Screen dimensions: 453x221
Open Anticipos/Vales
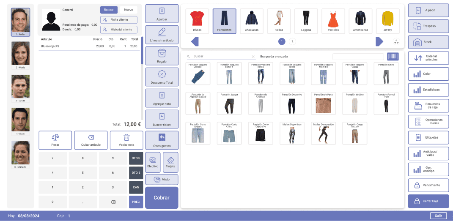(428, 153)
